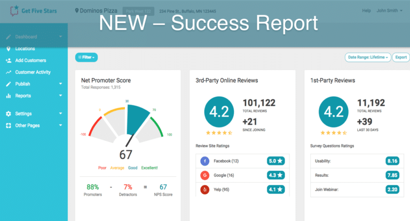
Task: Click the Excellent! legend label
Action: point(149,168)
